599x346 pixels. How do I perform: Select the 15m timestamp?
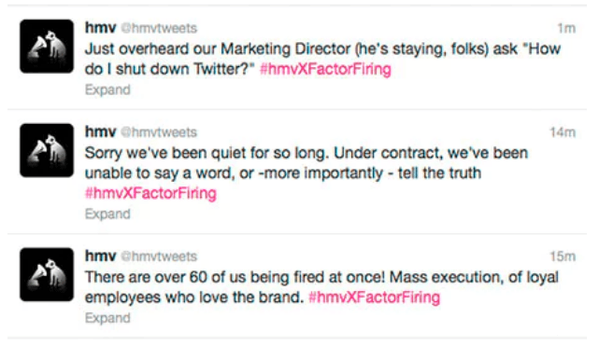click(563, 256)
